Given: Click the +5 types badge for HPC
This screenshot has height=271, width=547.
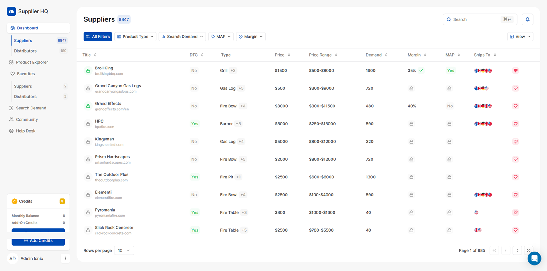Looking at the screenshot, I should [x=238, y=124].
